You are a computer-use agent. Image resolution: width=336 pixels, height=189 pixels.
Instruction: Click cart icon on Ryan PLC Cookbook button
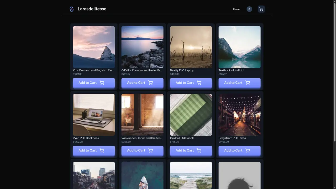102,150
